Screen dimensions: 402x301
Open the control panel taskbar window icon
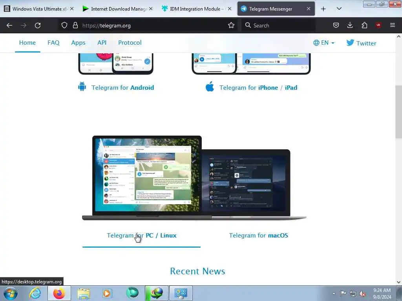181,293
